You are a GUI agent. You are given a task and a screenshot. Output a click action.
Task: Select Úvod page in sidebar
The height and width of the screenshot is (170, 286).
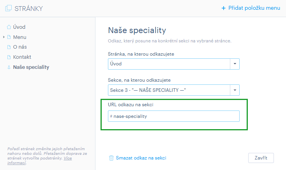point(19,27)
